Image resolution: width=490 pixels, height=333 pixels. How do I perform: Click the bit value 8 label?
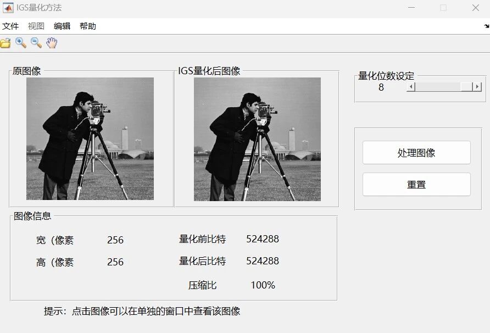(x=381, y=87)
